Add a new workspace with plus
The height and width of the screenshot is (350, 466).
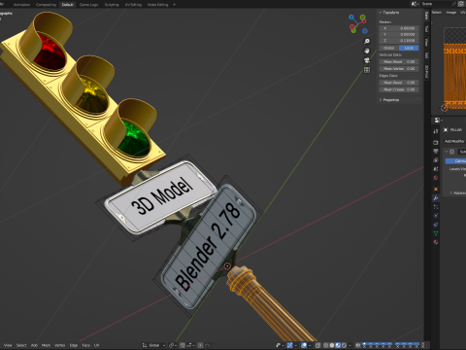click(x=174, y=5)
